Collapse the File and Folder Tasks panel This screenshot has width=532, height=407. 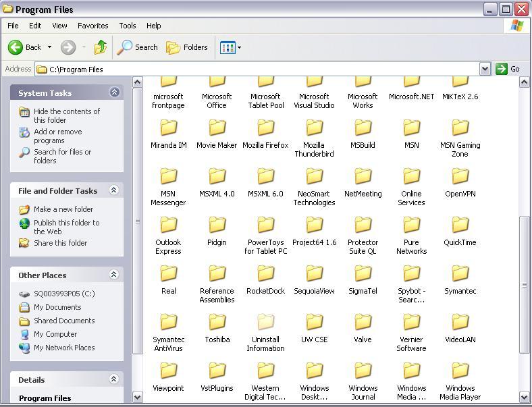coord(114,190)
